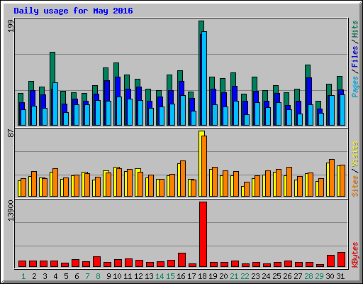
Task: Click the orange 'Sites' legend label
Action: tap(354, 186)
